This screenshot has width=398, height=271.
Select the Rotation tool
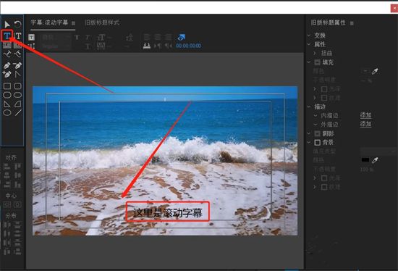point(17,25)
